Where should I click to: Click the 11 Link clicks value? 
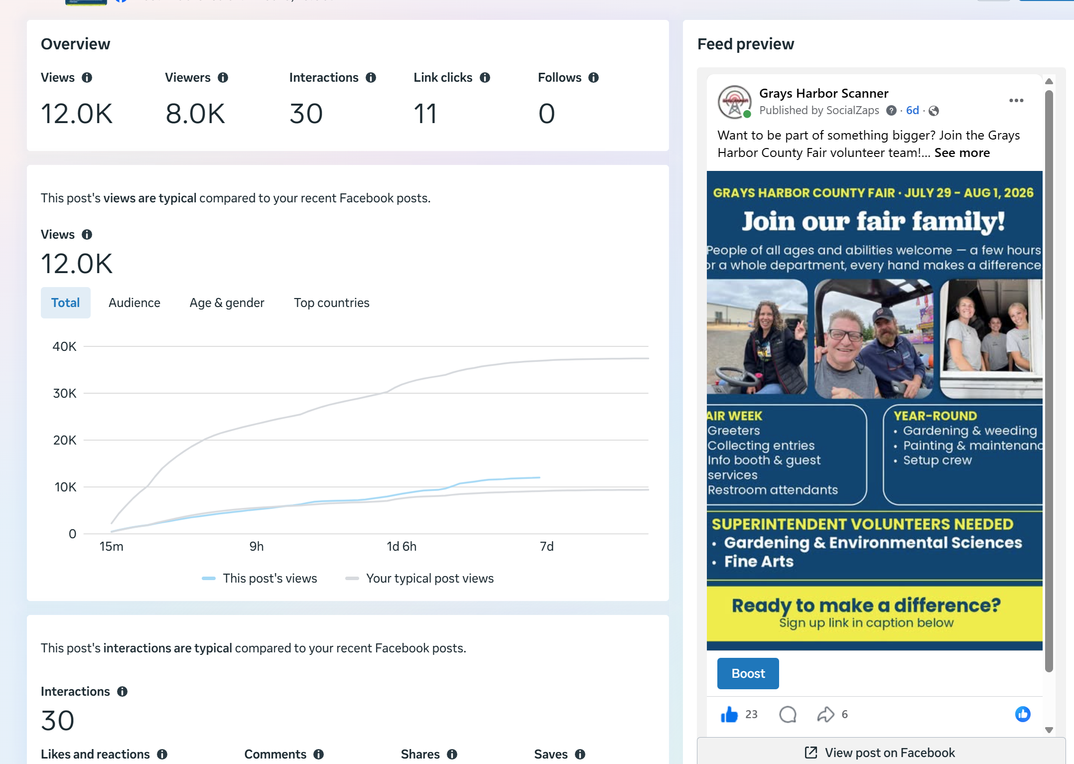[425, 114]
